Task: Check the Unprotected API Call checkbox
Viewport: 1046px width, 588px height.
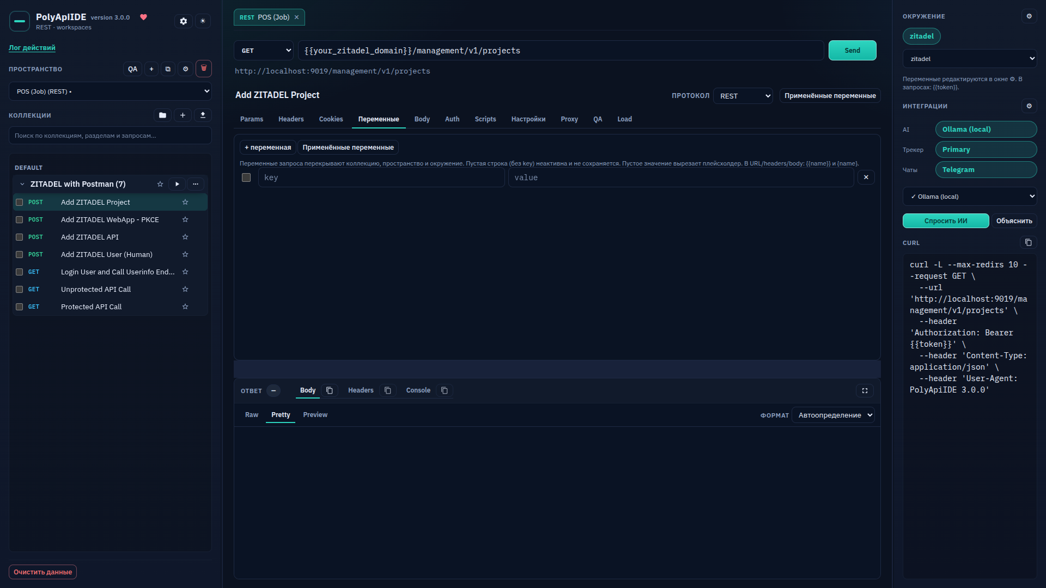Action: point(20,290)
